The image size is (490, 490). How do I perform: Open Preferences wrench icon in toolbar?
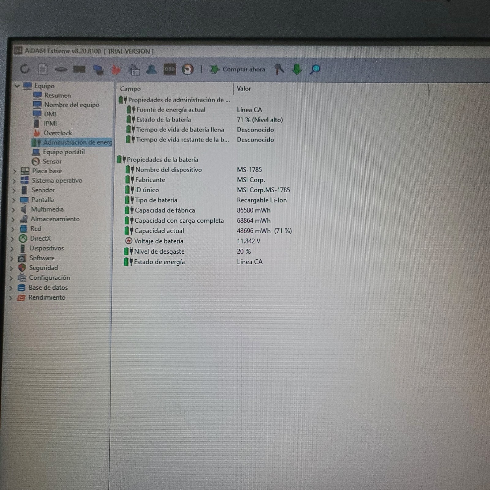[279, 70]
